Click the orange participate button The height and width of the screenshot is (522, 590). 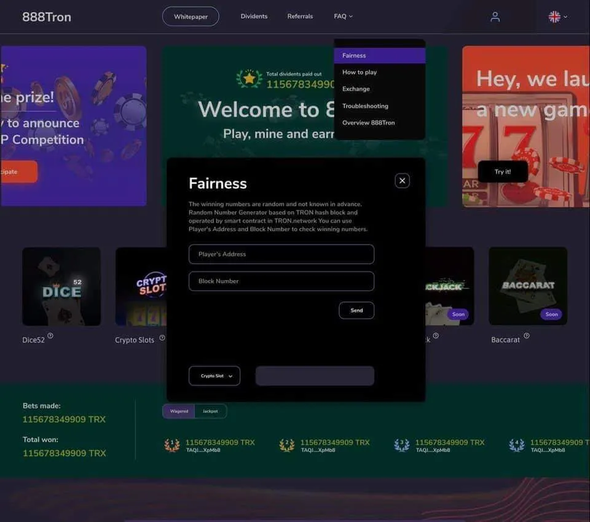point(18,171)
